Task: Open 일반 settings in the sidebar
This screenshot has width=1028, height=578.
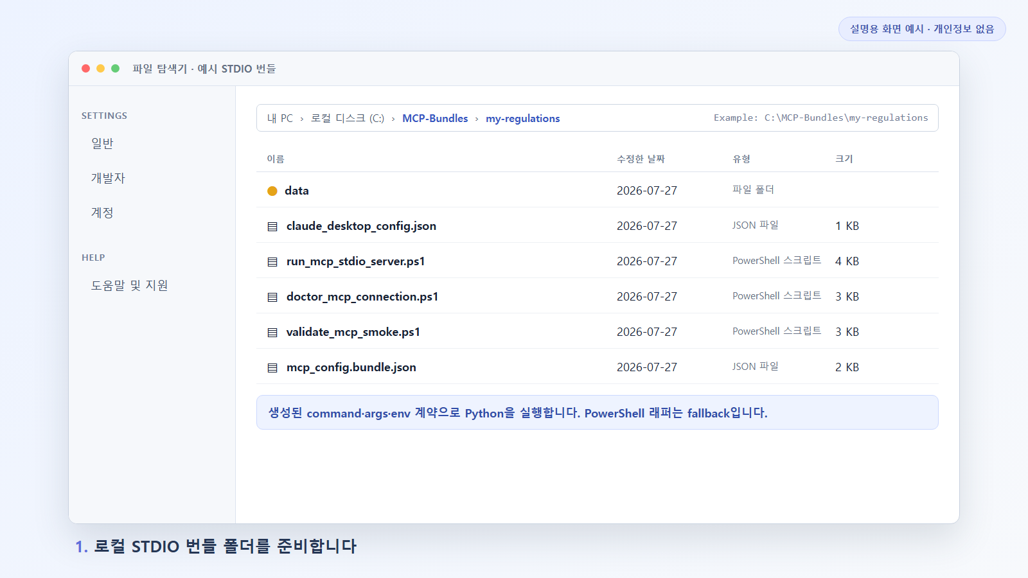Action: click(102, 143)
